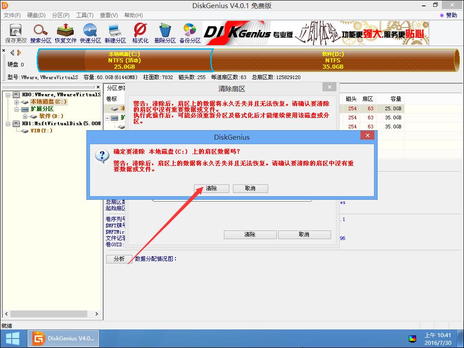This screenshot has height=348, width=464.
Task: Go to the previous disk with the left arrow
Action: point(12,52)
